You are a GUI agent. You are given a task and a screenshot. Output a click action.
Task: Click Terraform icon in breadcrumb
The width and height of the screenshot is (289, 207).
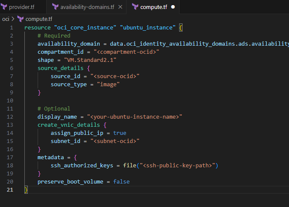(21, 19)
